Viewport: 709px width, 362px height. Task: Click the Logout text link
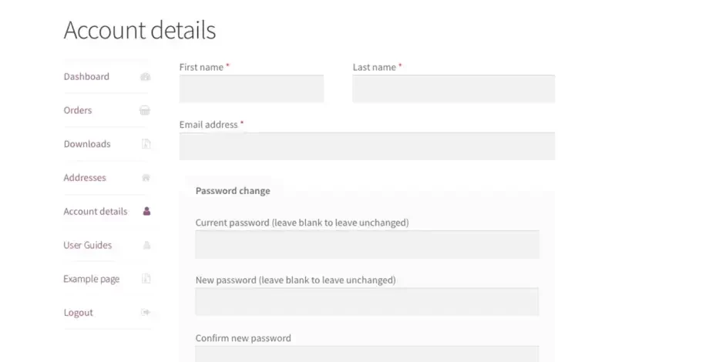[79, 312]
